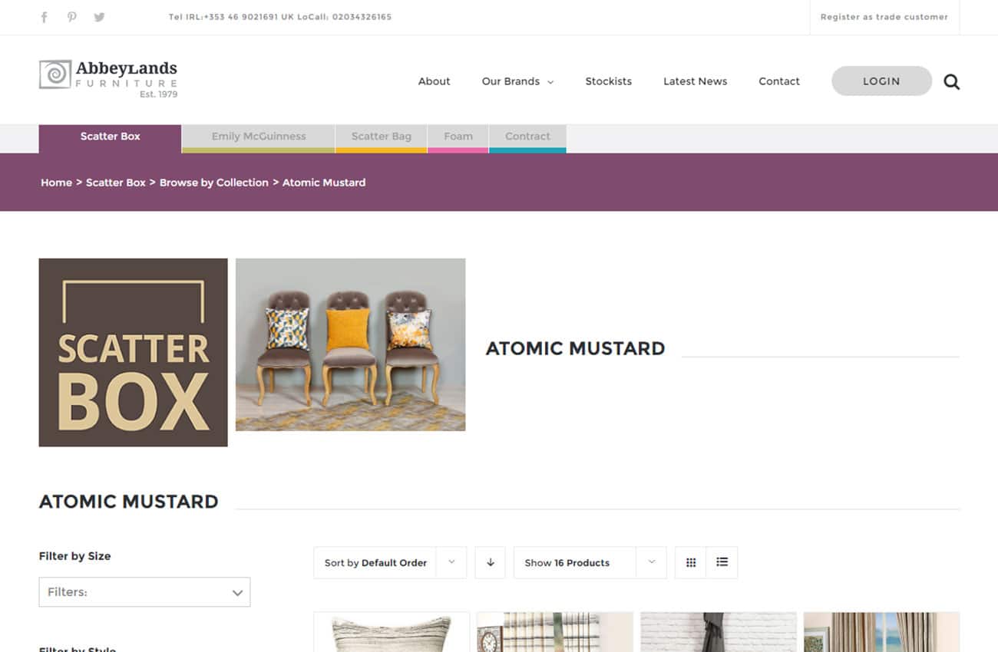Open the Show 16 Products dropdown
This screenshot has height=652, width=998.
pyautogui.click(x=589, y=562)
